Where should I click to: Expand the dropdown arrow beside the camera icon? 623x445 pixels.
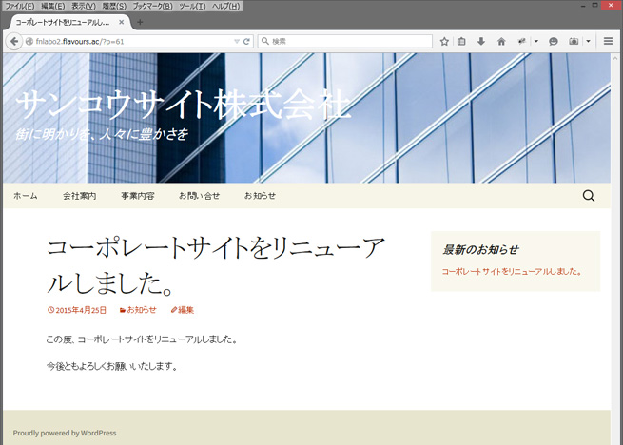pos(588,42)
